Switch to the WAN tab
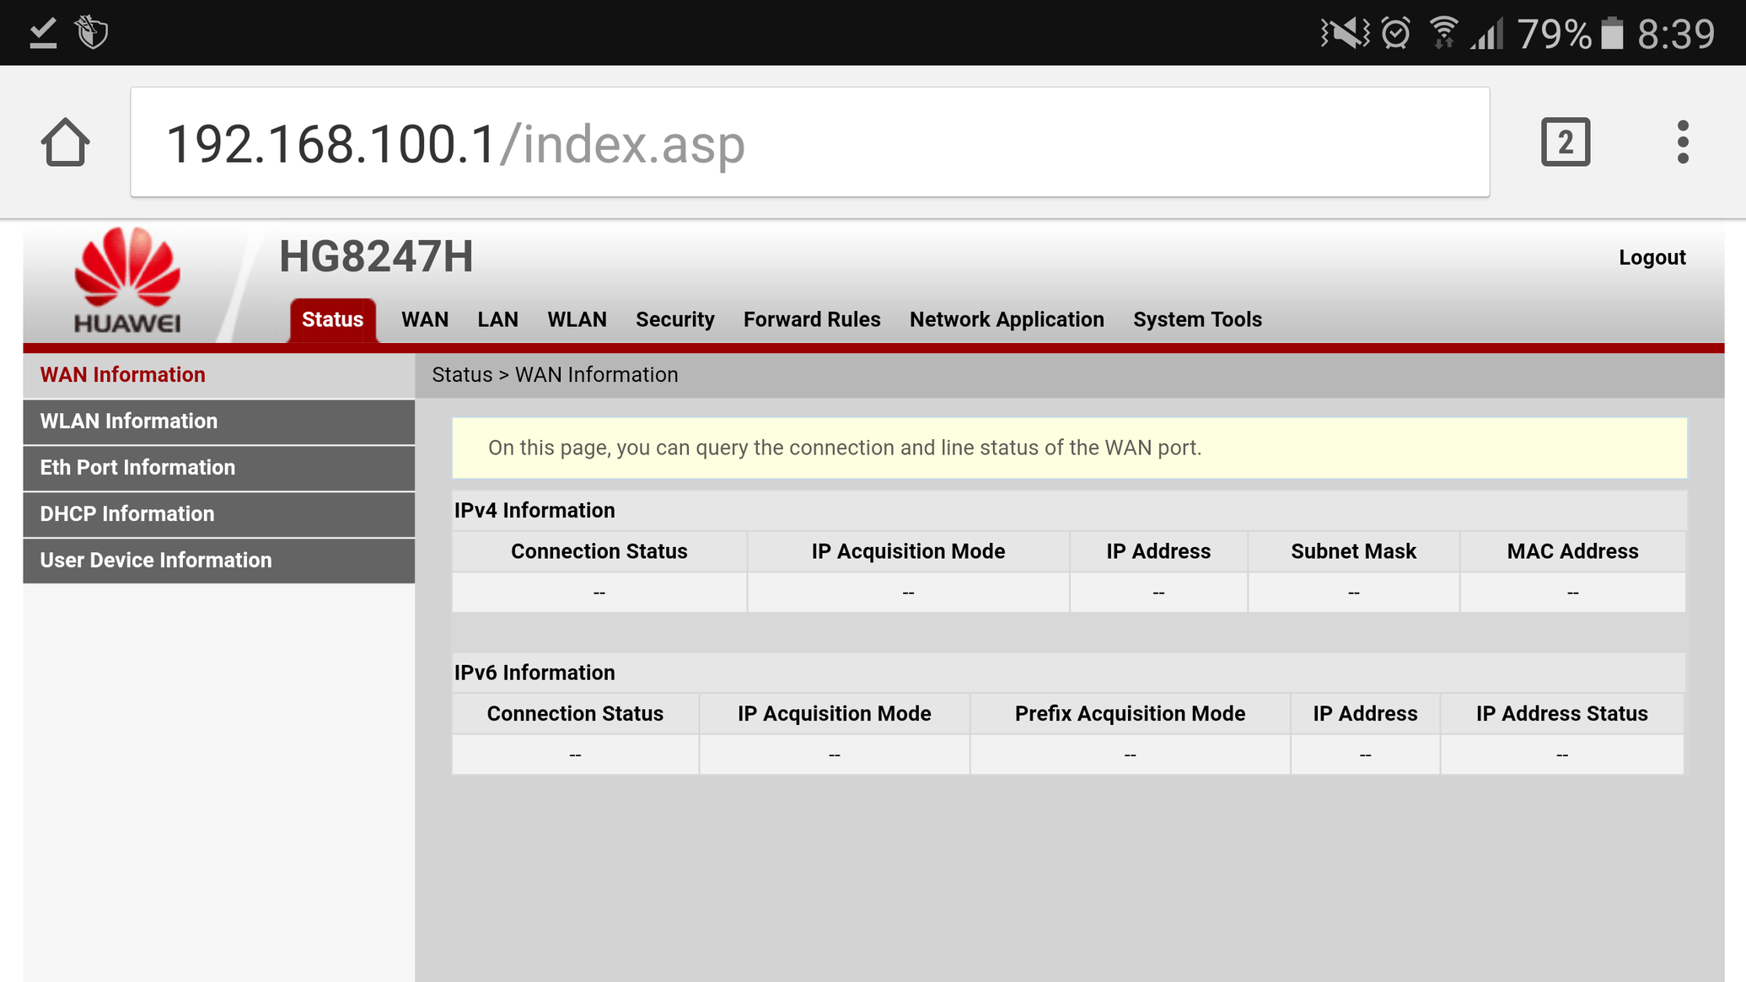1746x982 pixels. (x=425, y=319)
